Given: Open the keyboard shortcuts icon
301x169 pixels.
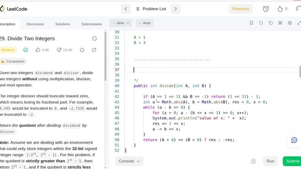Looking at the screenshot, I should (280, 23).
